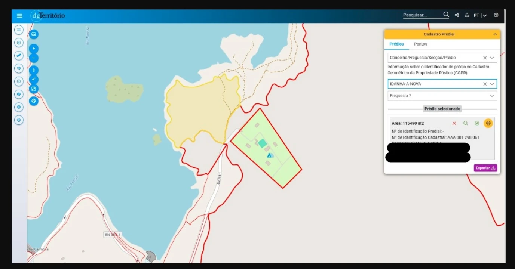Click the green compass icon in prédio card
Image resolution: width=515 pixels, height=269 pixels.
pyautogui.click(x=477, y=123)
